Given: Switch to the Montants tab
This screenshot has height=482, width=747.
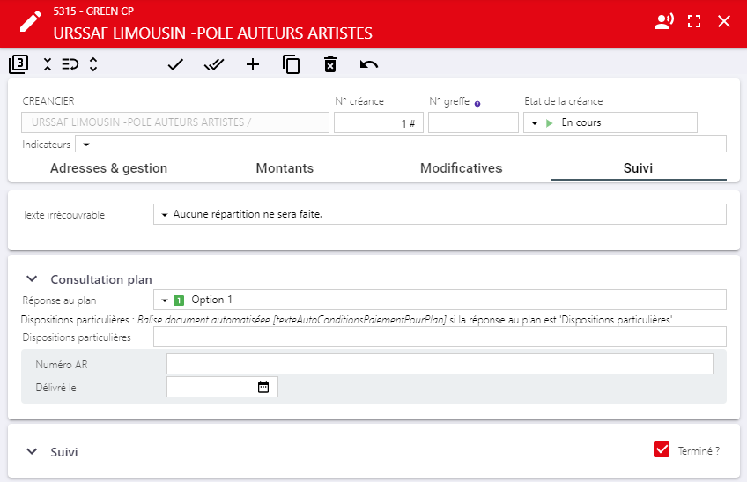Looking at the screenshot, I should point(285,168).
